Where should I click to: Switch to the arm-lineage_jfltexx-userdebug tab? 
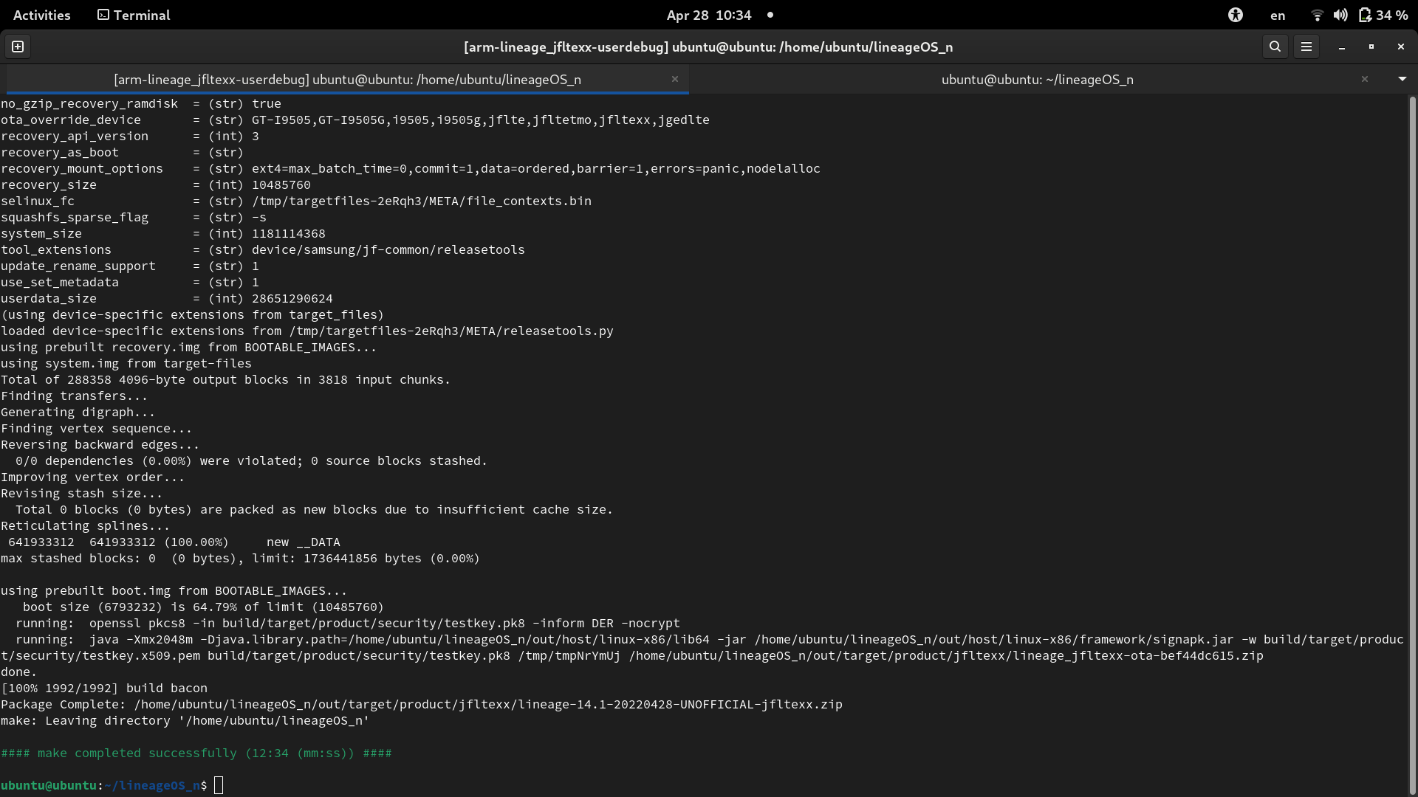click(347, 79)
